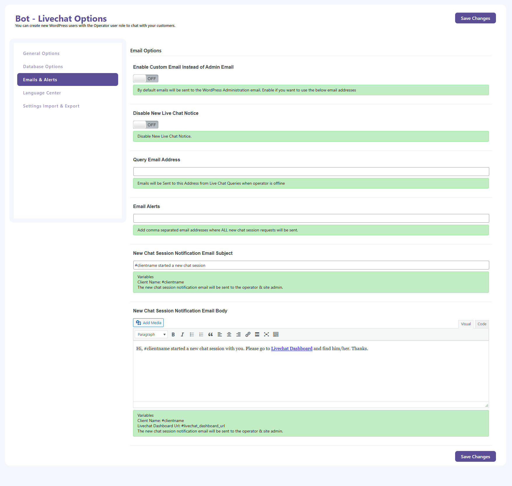Click the Query Email Address field
Viewport: 512px width, 486px height.
coord(311,172)
